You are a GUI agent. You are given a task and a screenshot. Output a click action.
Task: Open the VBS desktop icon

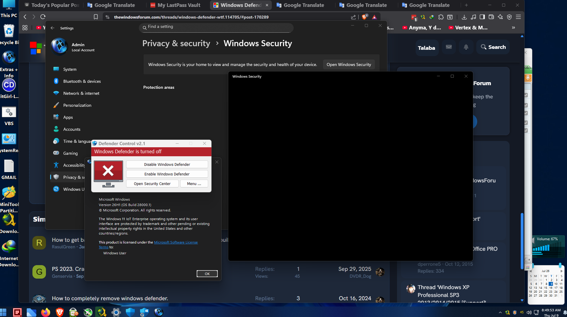click(x=9, y=116)
